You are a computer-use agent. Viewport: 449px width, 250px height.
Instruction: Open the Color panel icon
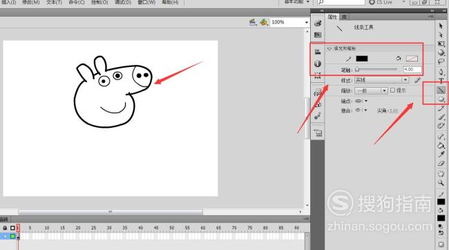click(x=318, y=23)
